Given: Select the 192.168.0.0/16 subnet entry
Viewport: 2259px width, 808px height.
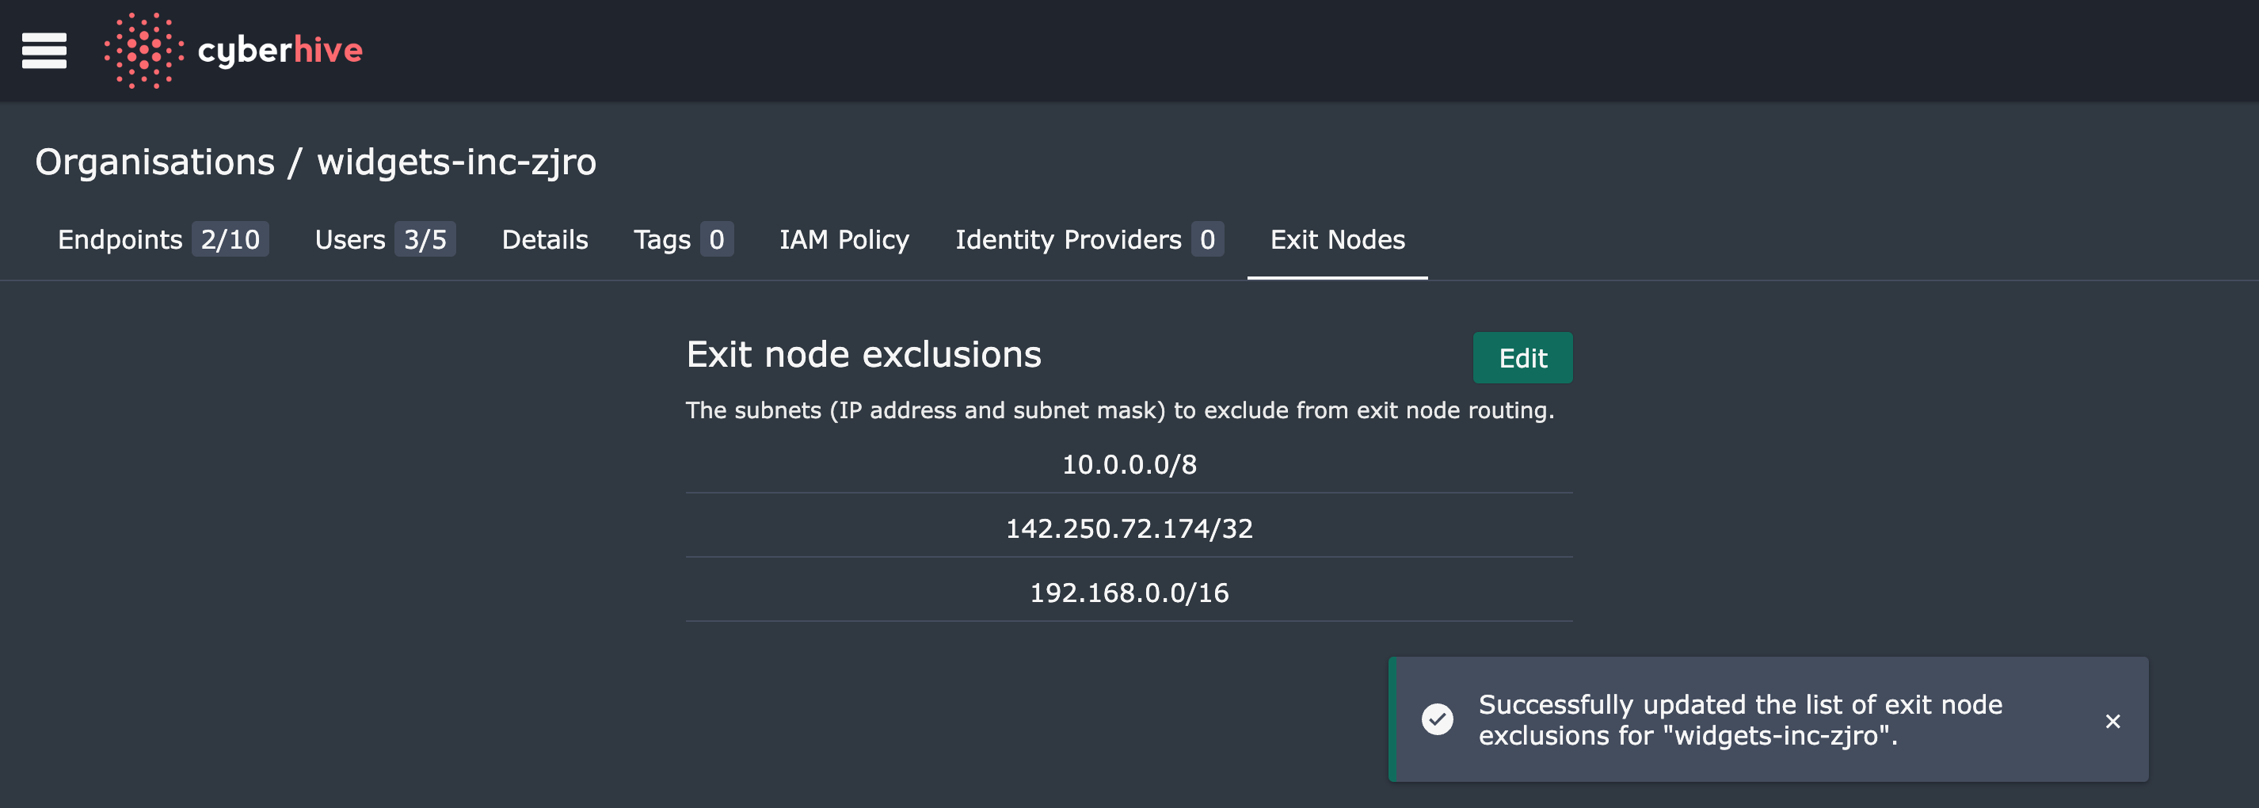Looking at the screenshot, I should 1129,593.
